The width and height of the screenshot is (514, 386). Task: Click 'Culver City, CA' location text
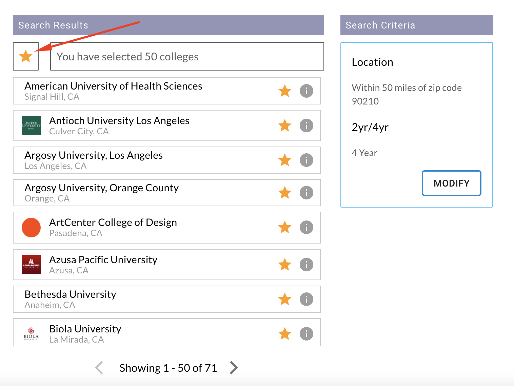[x=79, y=132]
